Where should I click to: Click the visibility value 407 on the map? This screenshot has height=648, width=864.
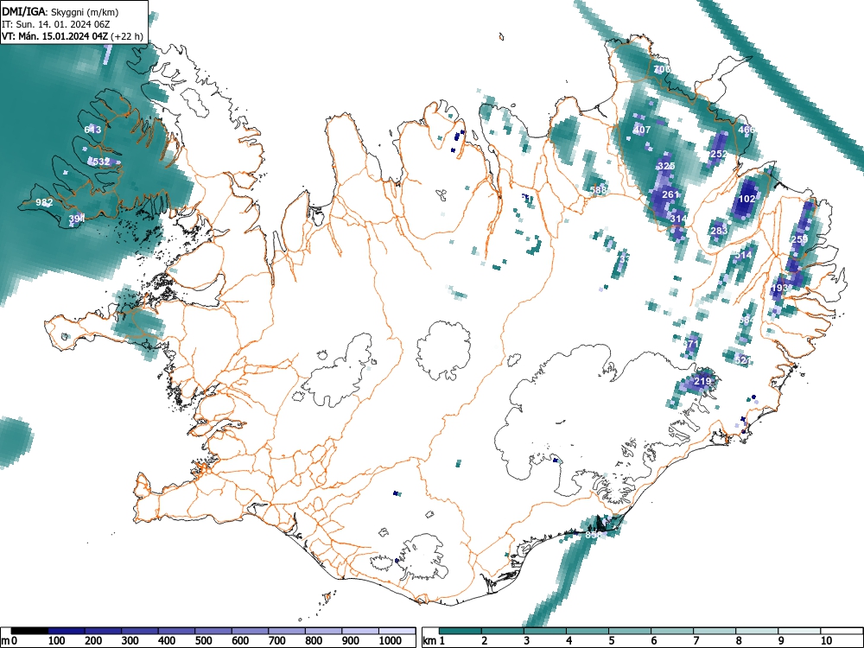tap(642, 130)
